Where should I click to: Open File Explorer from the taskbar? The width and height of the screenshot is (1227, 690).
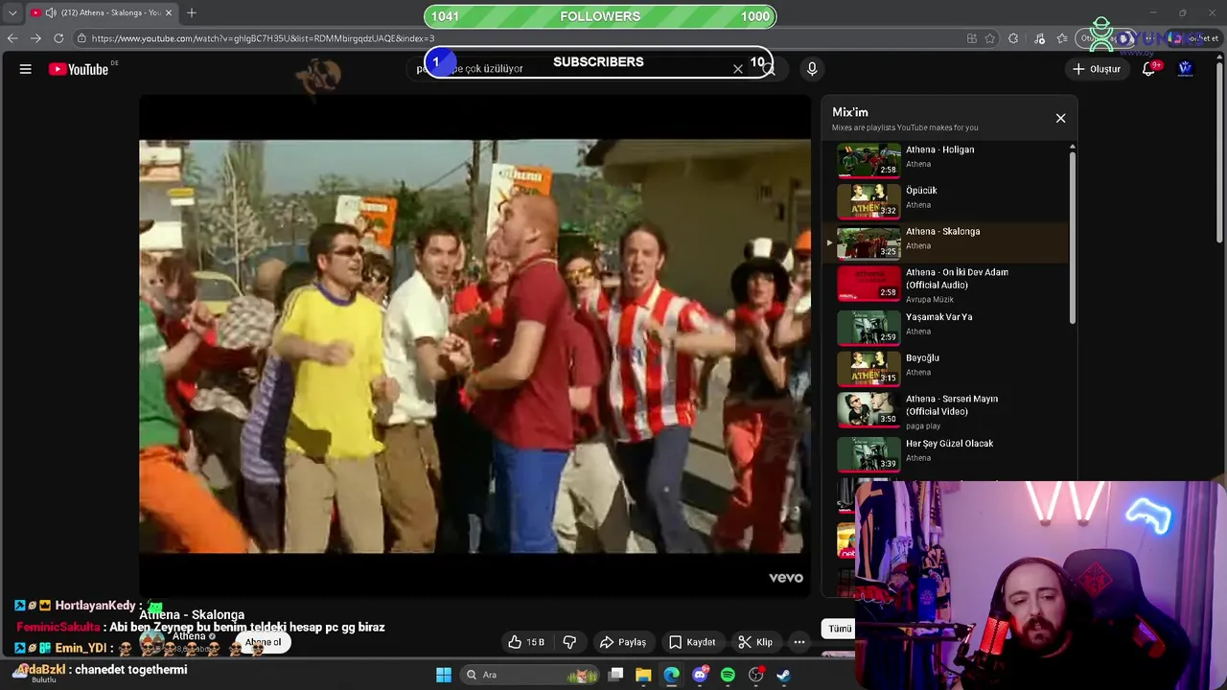(x=643, y=675)
